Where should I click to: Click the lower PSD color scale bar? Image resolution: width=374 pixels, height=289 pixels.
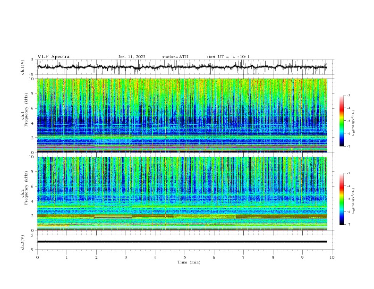[341, 199]
